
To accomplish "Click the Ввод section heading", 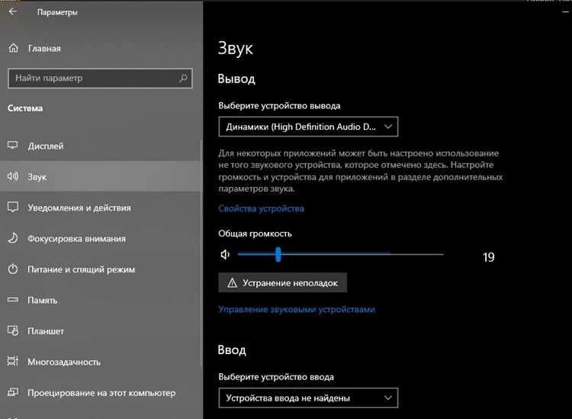I will pyautogui.click(x=232, y=350).
